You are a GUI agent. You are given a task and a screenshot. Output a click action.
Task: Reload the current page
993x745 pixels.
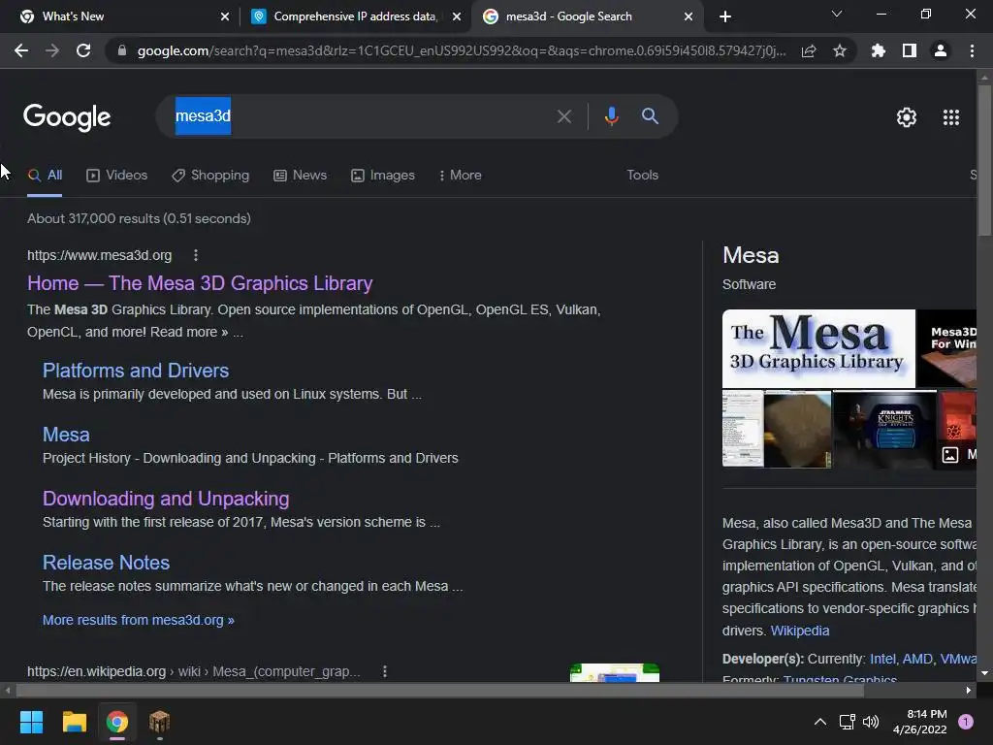[83, 50]
